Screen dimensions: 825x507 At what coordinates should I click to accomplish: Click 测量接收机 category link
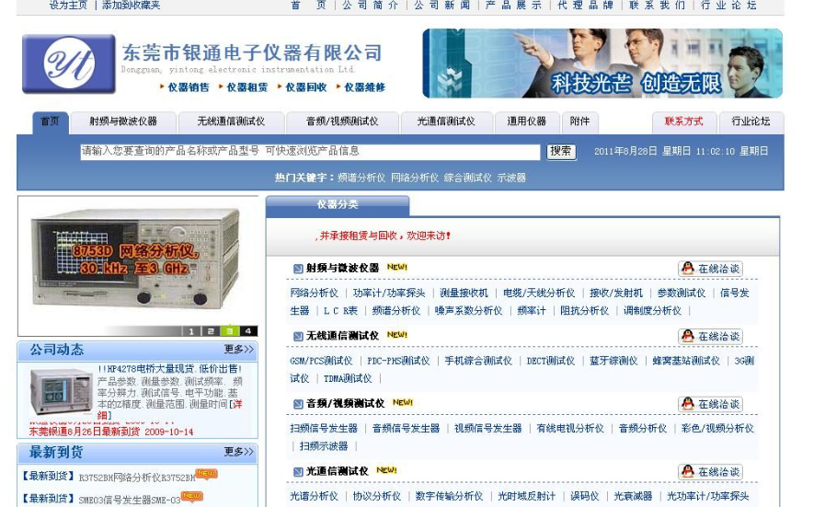464,294
